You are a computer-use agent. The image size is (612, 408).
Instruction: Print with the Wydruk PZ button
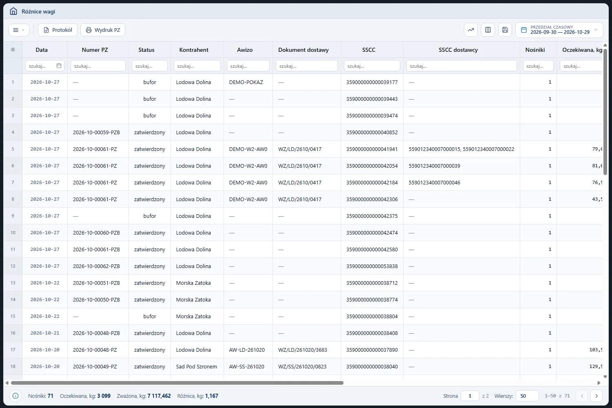click(x=103, y=30)
